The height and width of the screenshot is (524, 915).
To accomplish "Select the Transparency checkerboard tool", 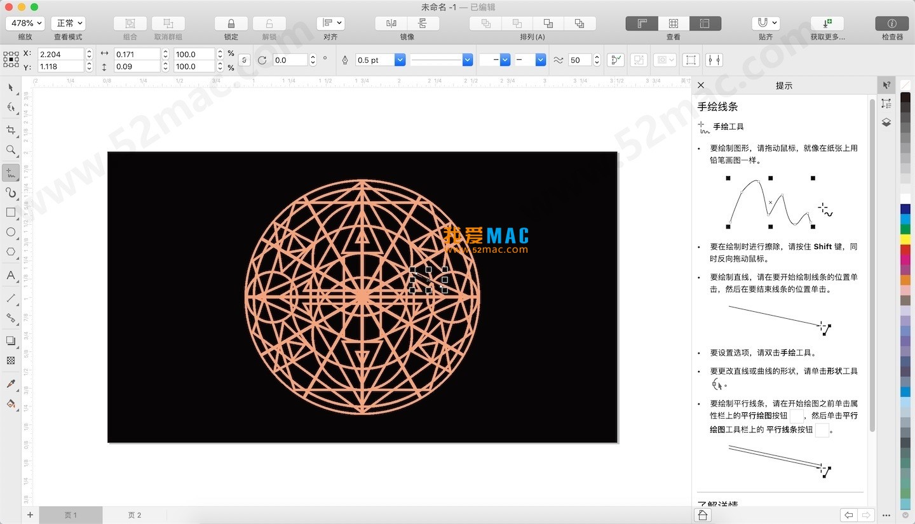I will (11, 360).
